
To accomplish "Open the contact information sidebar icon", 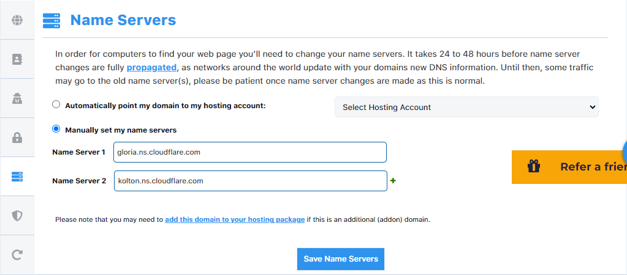I will coord(17,59).
